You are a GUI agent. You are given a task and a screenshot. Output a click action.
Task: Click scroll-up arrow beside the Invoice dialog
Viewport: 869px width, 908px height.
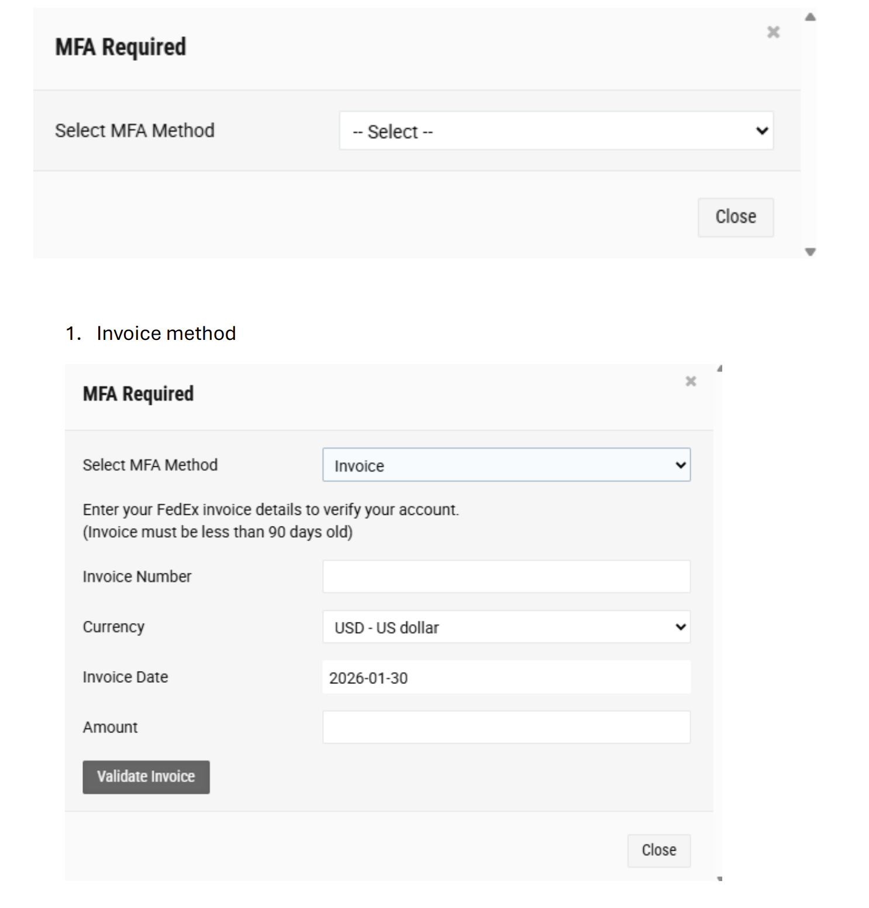coord(720,369)
